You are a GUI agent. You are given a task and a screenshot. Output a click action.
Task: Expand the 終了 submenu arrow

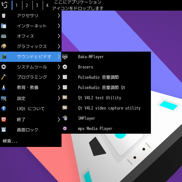coord(59,119)
